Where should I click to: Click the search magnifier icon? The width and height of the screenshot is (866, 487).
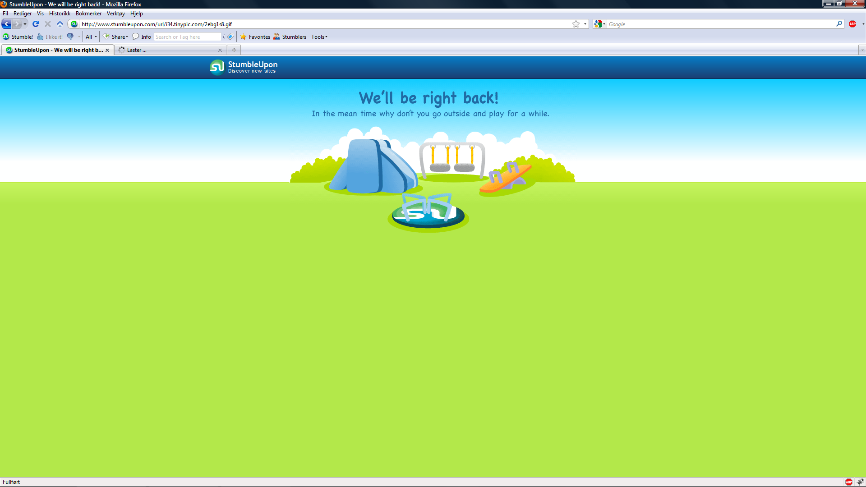coord(839,24)
